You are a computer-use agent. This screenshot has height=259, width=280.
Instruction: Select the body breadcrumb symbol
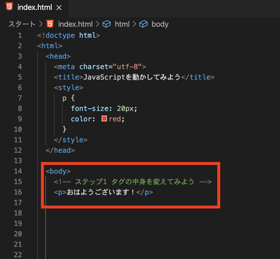pyautogui.click(x=160, y=24)
